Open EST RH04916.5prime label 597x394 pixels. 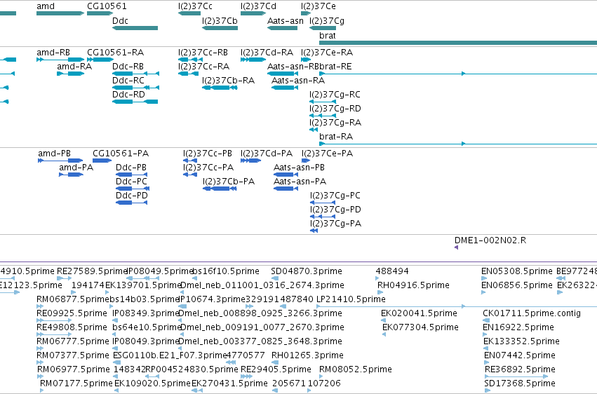pyautogui.click(x=413, y=285)
